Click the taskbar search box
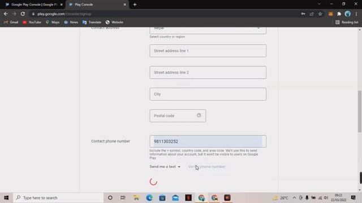Screen dimensions: 362x203 pos(58,198)
